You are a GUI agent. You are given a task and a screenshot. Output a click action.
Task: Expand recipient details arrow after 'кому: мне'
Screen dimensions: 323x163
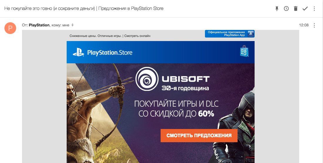(x=73, y=25)
